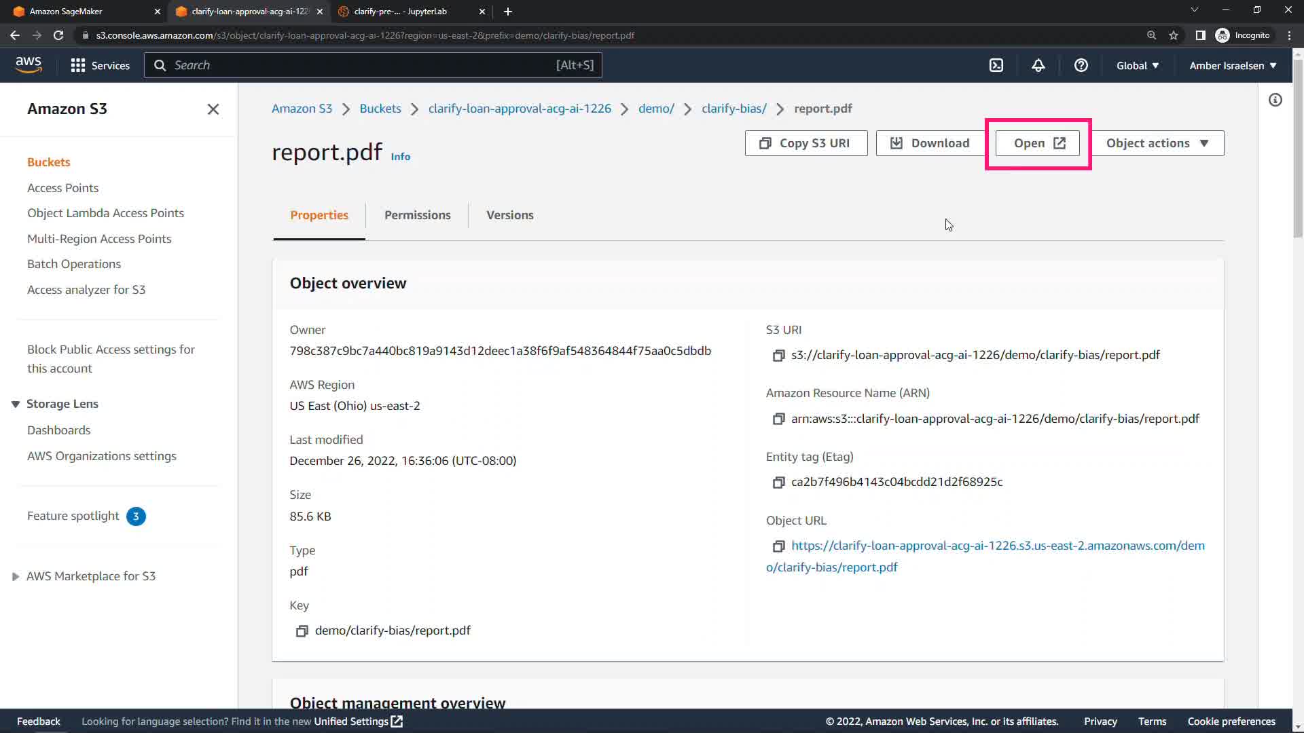This screenshot has height=733, width=1304.
Task: Open the Services grid menu
Action: tap(100, 65)
